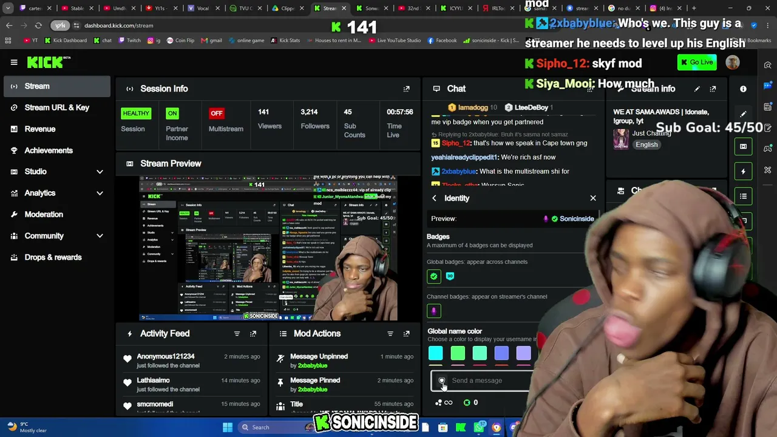Image resolution: width=777 pixels, height=437 pixels.
Task: Click the Send a message input
Action: pyautogui.click(x=483, y=381)
